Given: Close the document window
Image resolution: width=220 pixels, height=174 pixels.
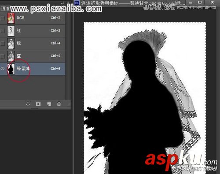Looking at the screenshot, I should pos(212,2).
